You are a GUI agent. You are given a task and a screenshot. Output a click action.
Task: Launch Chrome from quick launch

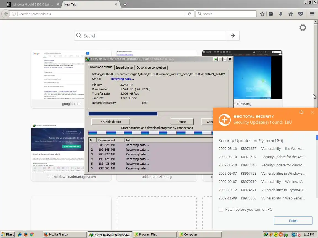tap(32, 234)
